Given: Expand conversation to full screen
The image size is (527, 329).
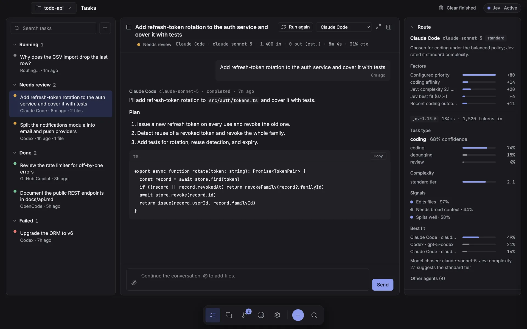Looking at the screenshot, I should coord(378,27).
